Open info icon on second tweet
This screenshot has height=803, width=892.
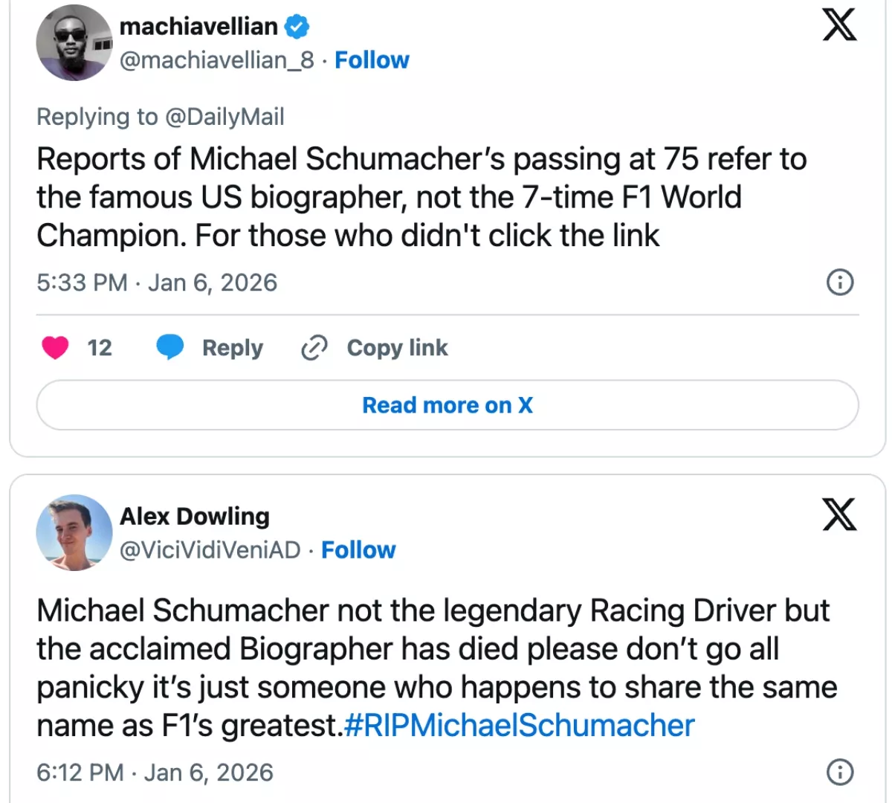tap(840, 773)
